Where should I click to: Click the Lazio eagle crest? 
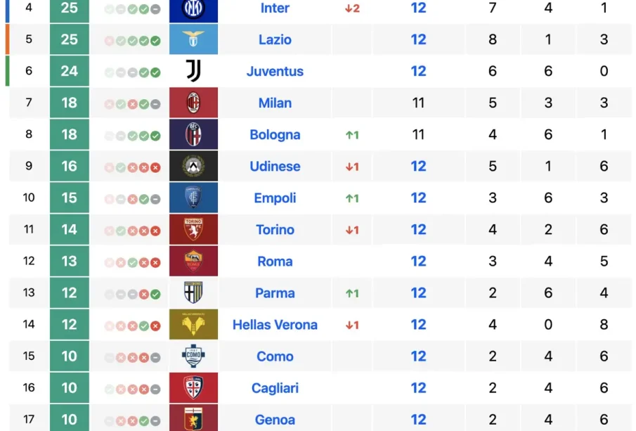pos(193,39)
